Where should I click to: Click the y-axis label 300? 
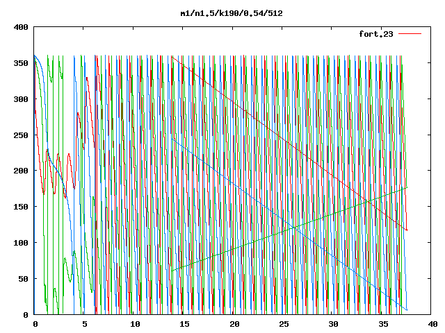[x=21, y=99]
